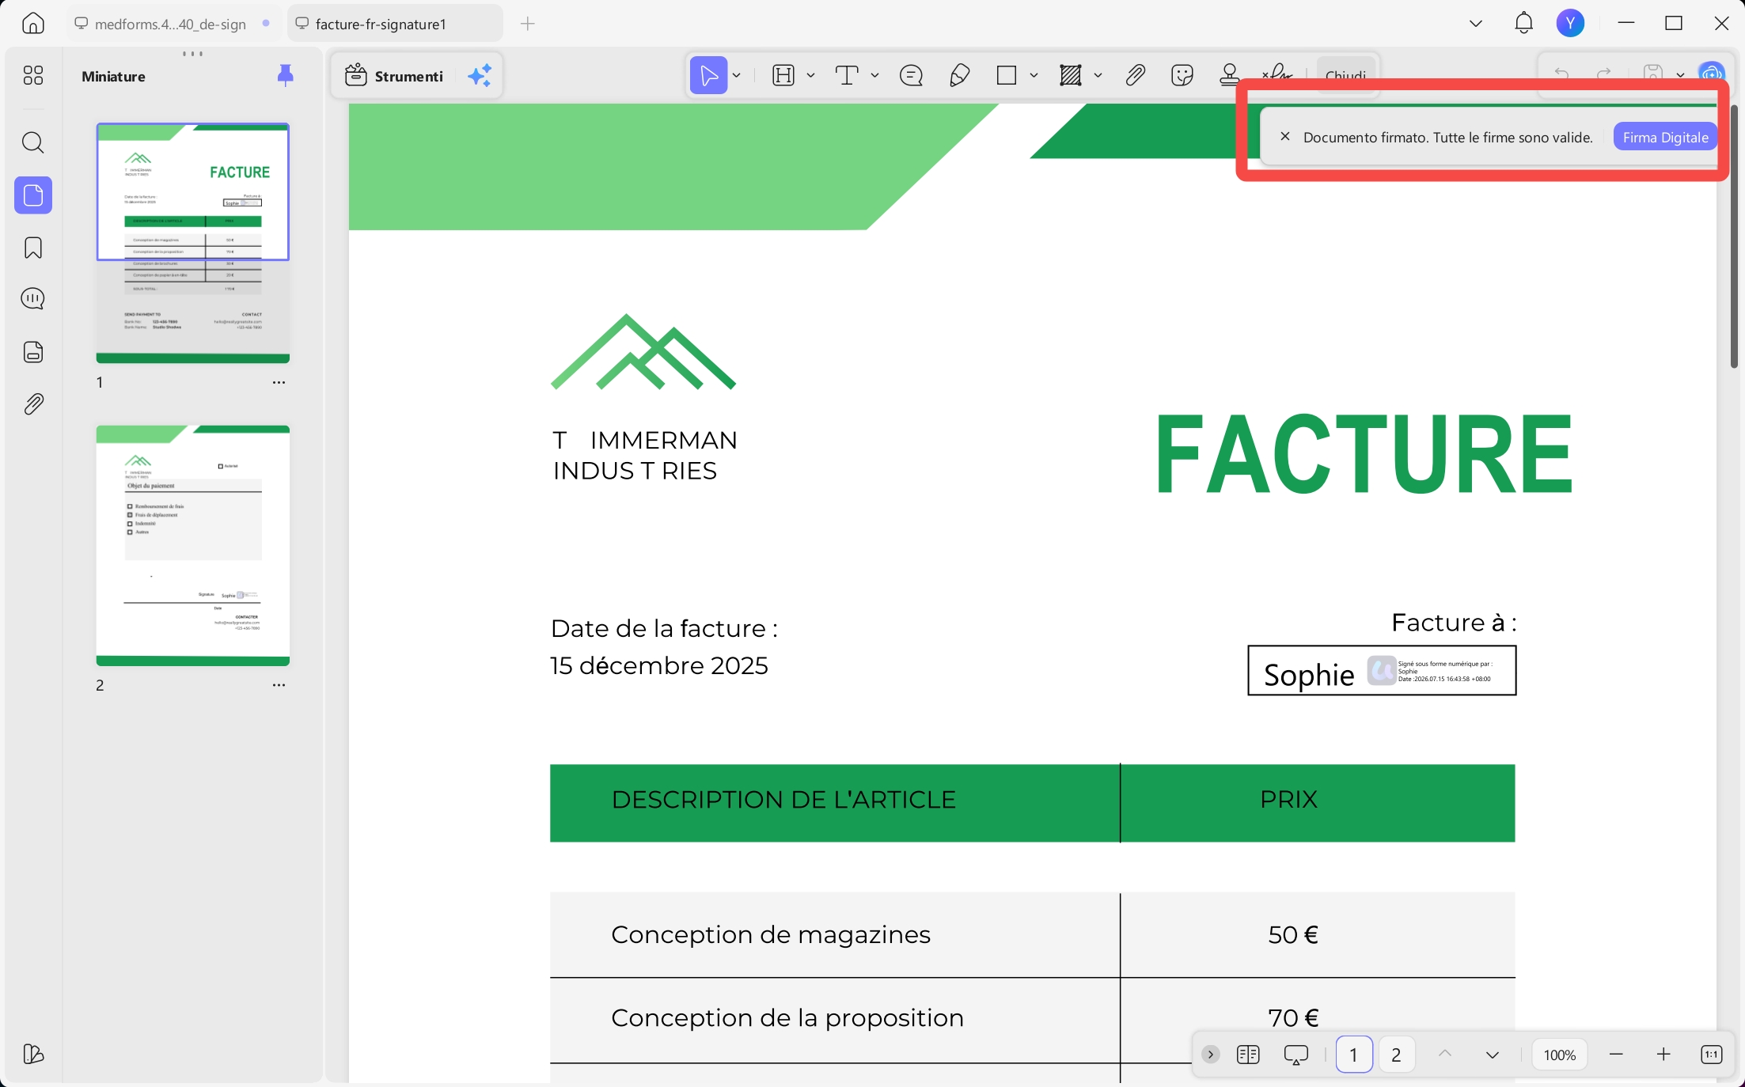
Task: Open the form fields panel icon
Action: pyautogui.click(x=33, y=351)
